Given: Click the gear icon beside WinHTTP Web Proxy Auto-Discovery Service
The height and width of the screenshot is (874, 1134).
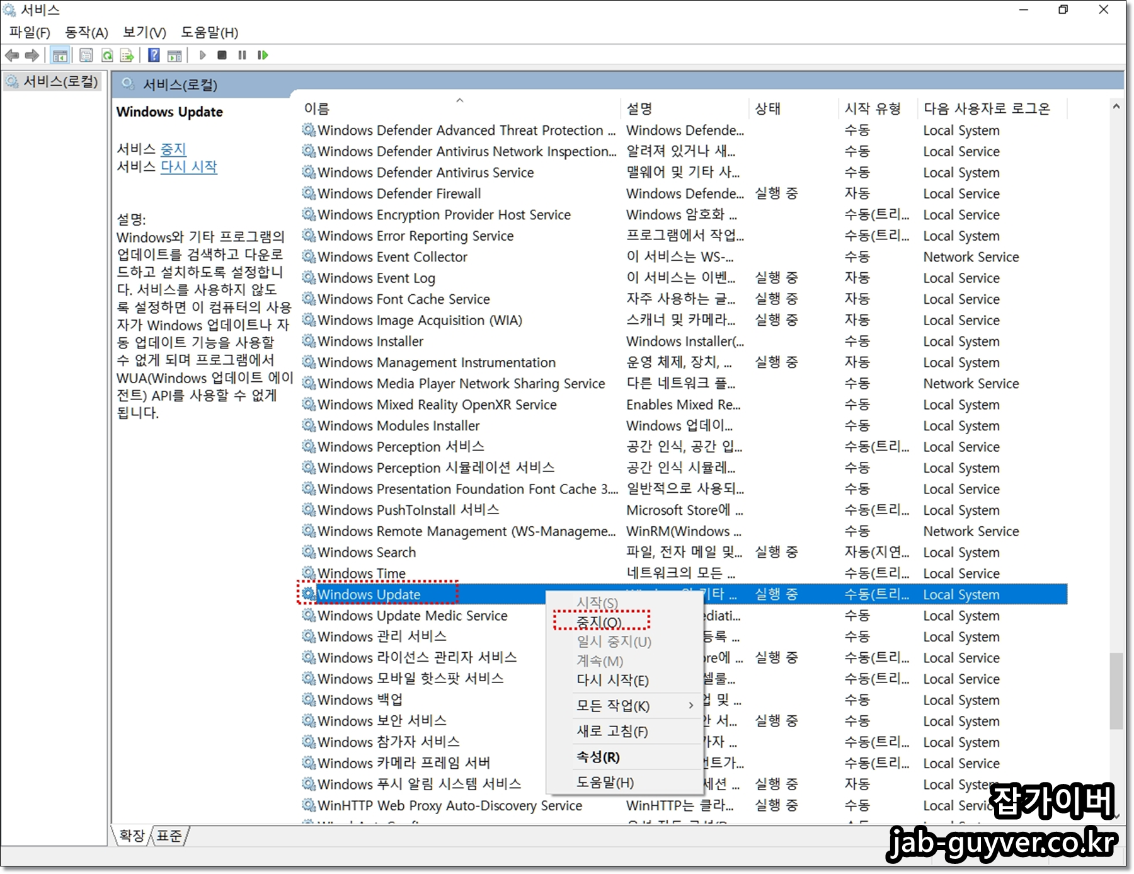Looking at the screenshot, I should (309, 805).
